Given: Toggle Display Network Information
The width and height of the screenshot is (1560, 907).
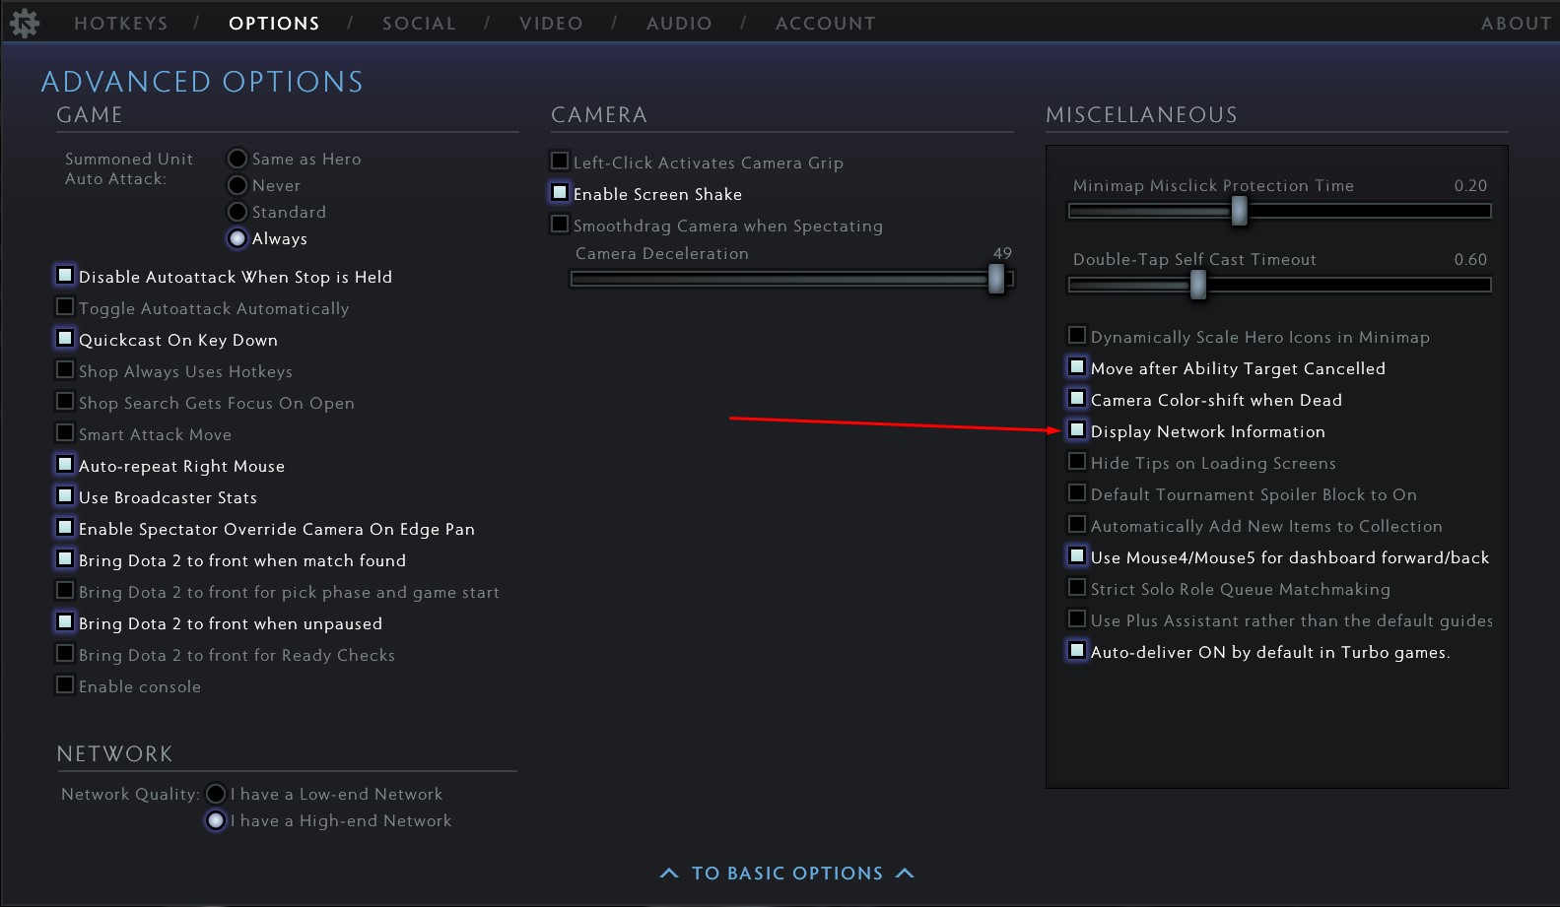Looking at the screenshot, I should pos(1077,430).
